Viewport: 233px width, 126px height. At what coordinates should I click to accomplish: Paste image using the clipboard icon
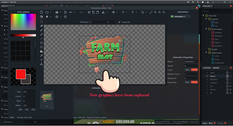click(x=98, y=12)
